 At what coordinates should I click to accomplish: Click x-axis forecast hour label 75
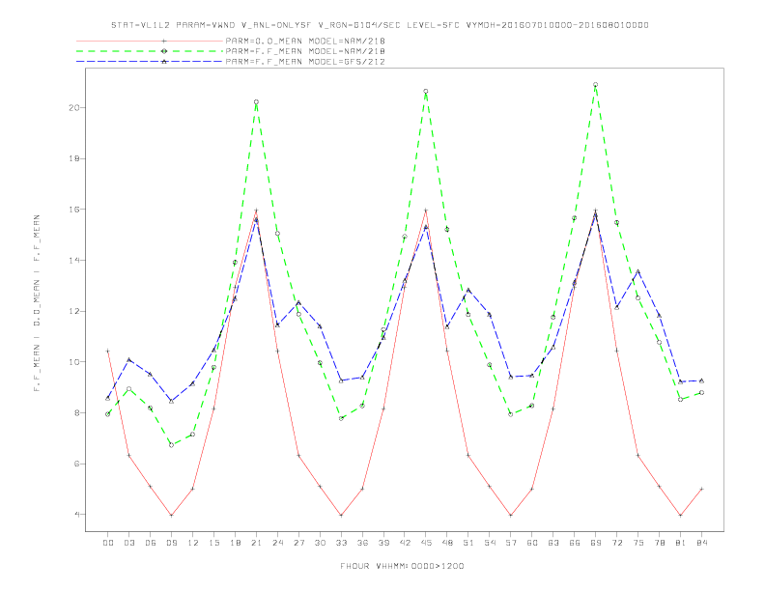[x=638, y=543]
